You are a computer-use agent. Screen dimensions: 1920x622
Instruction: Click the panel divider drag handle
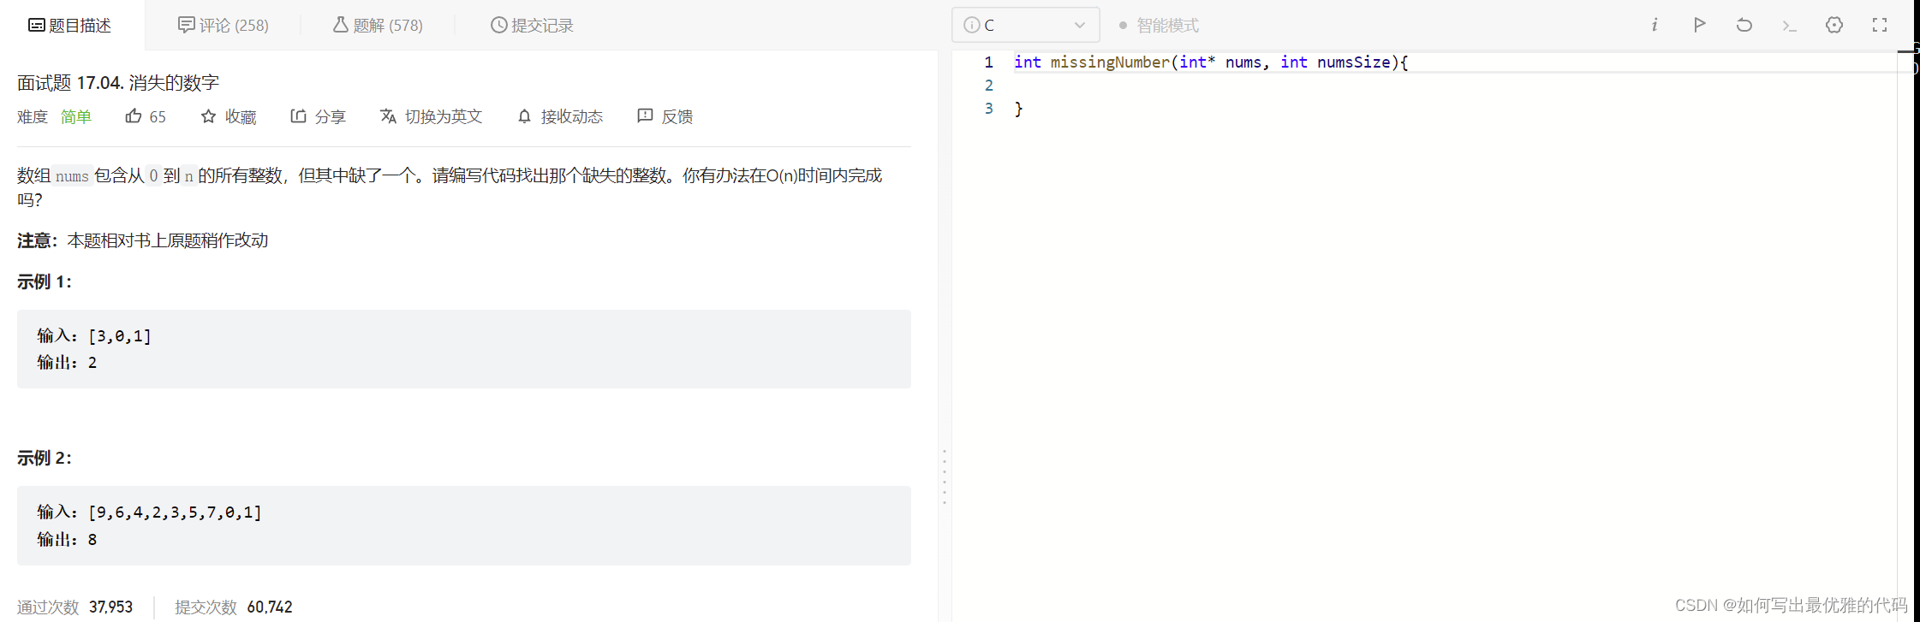tap(945, 477)
